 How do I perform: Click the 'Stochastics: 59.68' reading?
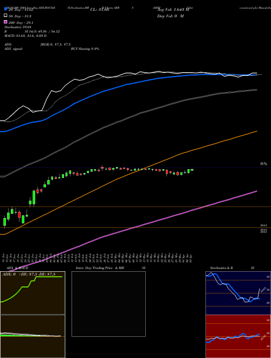pyautogui.click(x=17, y=27)
